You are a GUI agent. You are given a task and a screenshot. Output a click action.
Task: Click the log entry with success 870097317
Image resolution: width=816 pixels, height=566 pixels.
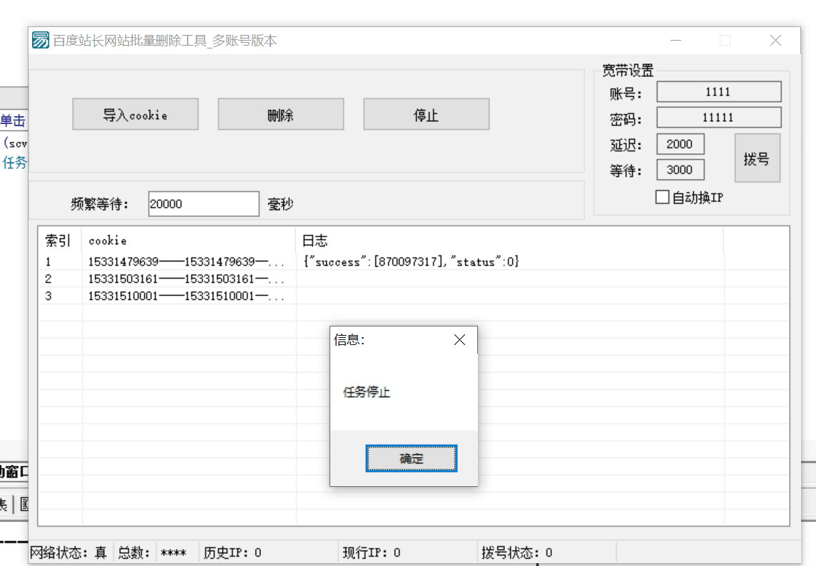[411, 262]
